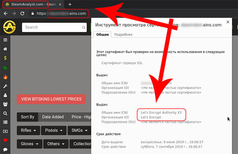
Task: Reload the page with the refresh button
Action: (x=22, y=14)
